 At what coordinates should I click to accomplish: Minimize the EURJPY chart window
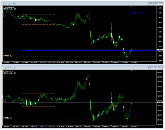[150, 68]
